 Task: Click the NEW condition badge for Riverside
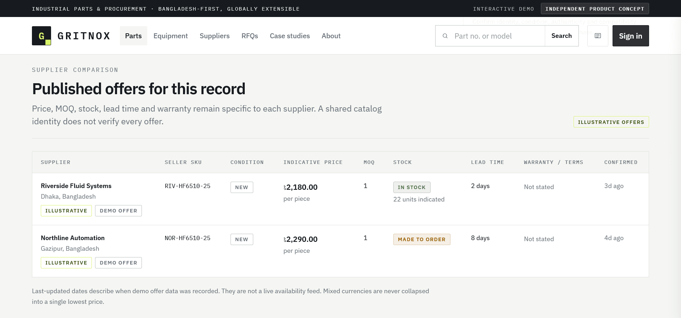pos(242,187)
